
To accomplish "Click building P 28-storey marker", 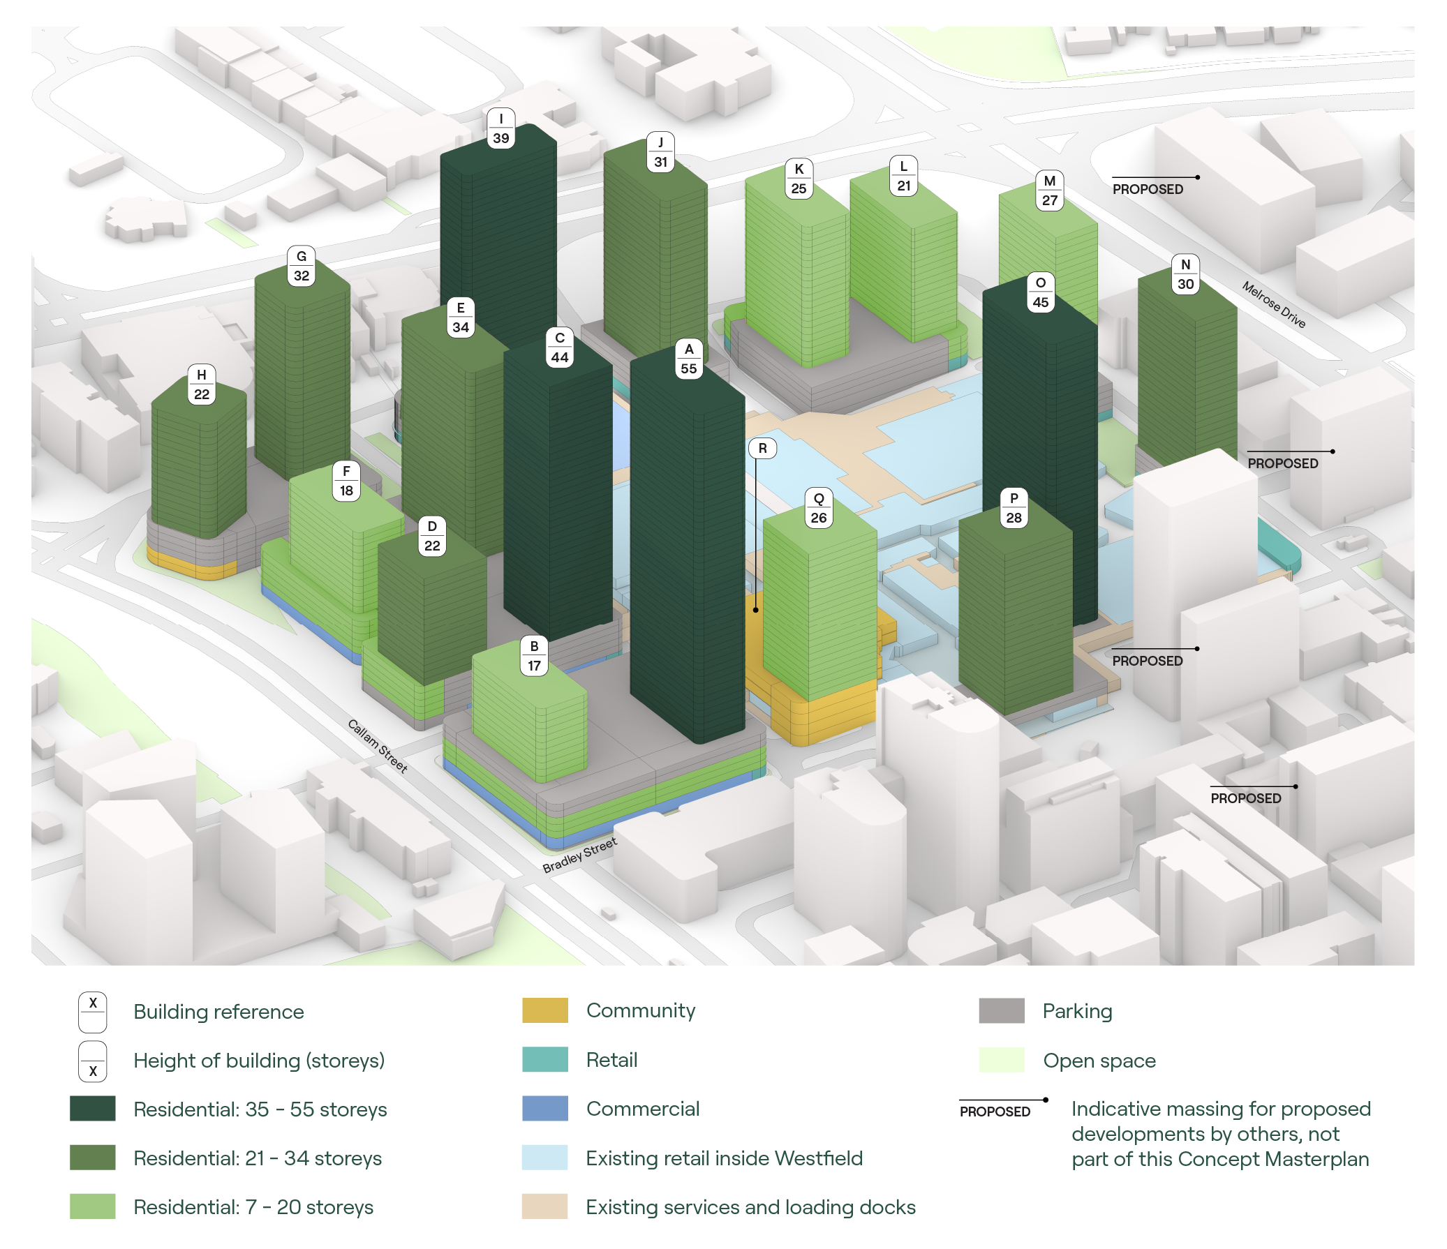I will coord(1014,508).
